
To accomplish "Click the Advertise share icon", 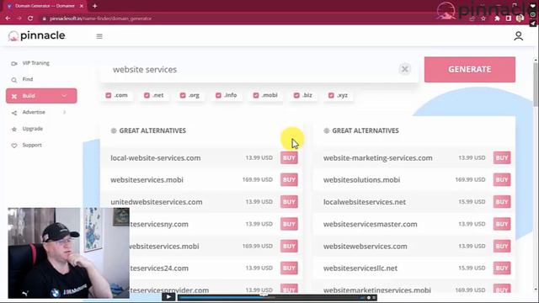I will pos(14,113).
